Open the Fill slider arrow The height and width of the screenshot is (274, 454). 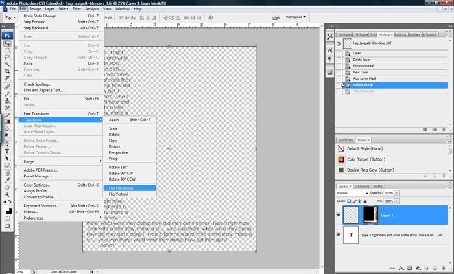(x=397, y=201)
